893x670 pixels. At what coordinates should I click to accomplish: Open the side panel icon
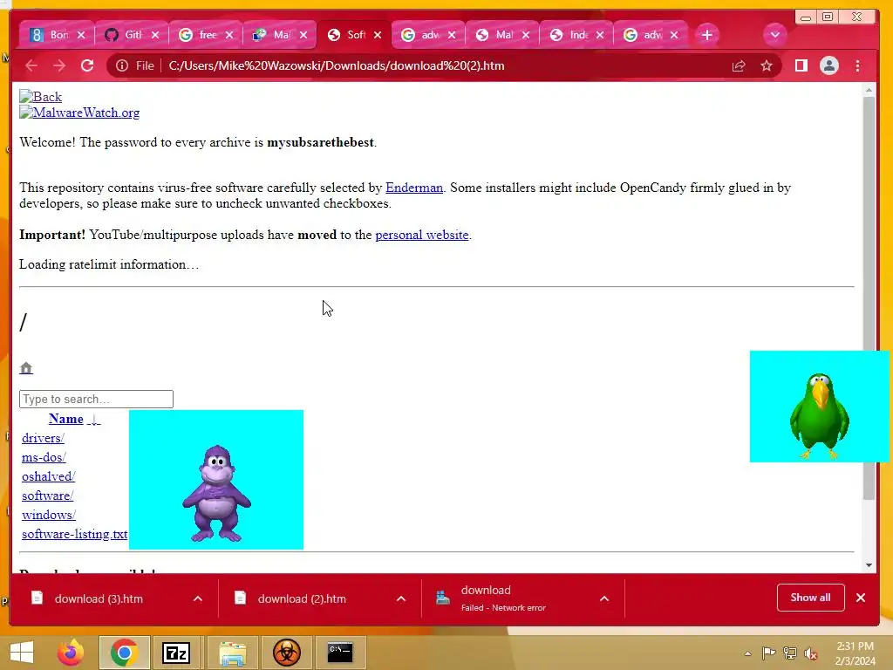pyautogui.click(x=801, y=65)
